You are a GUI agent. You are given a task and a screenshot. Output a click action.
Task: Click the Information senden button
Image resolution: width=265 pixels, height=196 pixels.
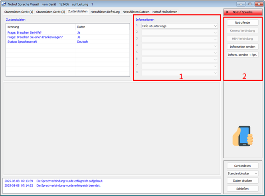click(243, 47)
